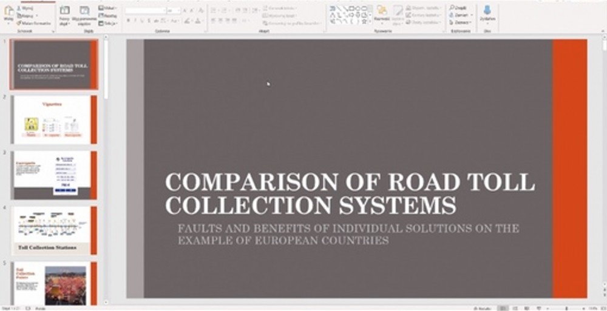Toggle italic formatting in the font group
This screenshot has height=311, width=607.
coord(136,21)
